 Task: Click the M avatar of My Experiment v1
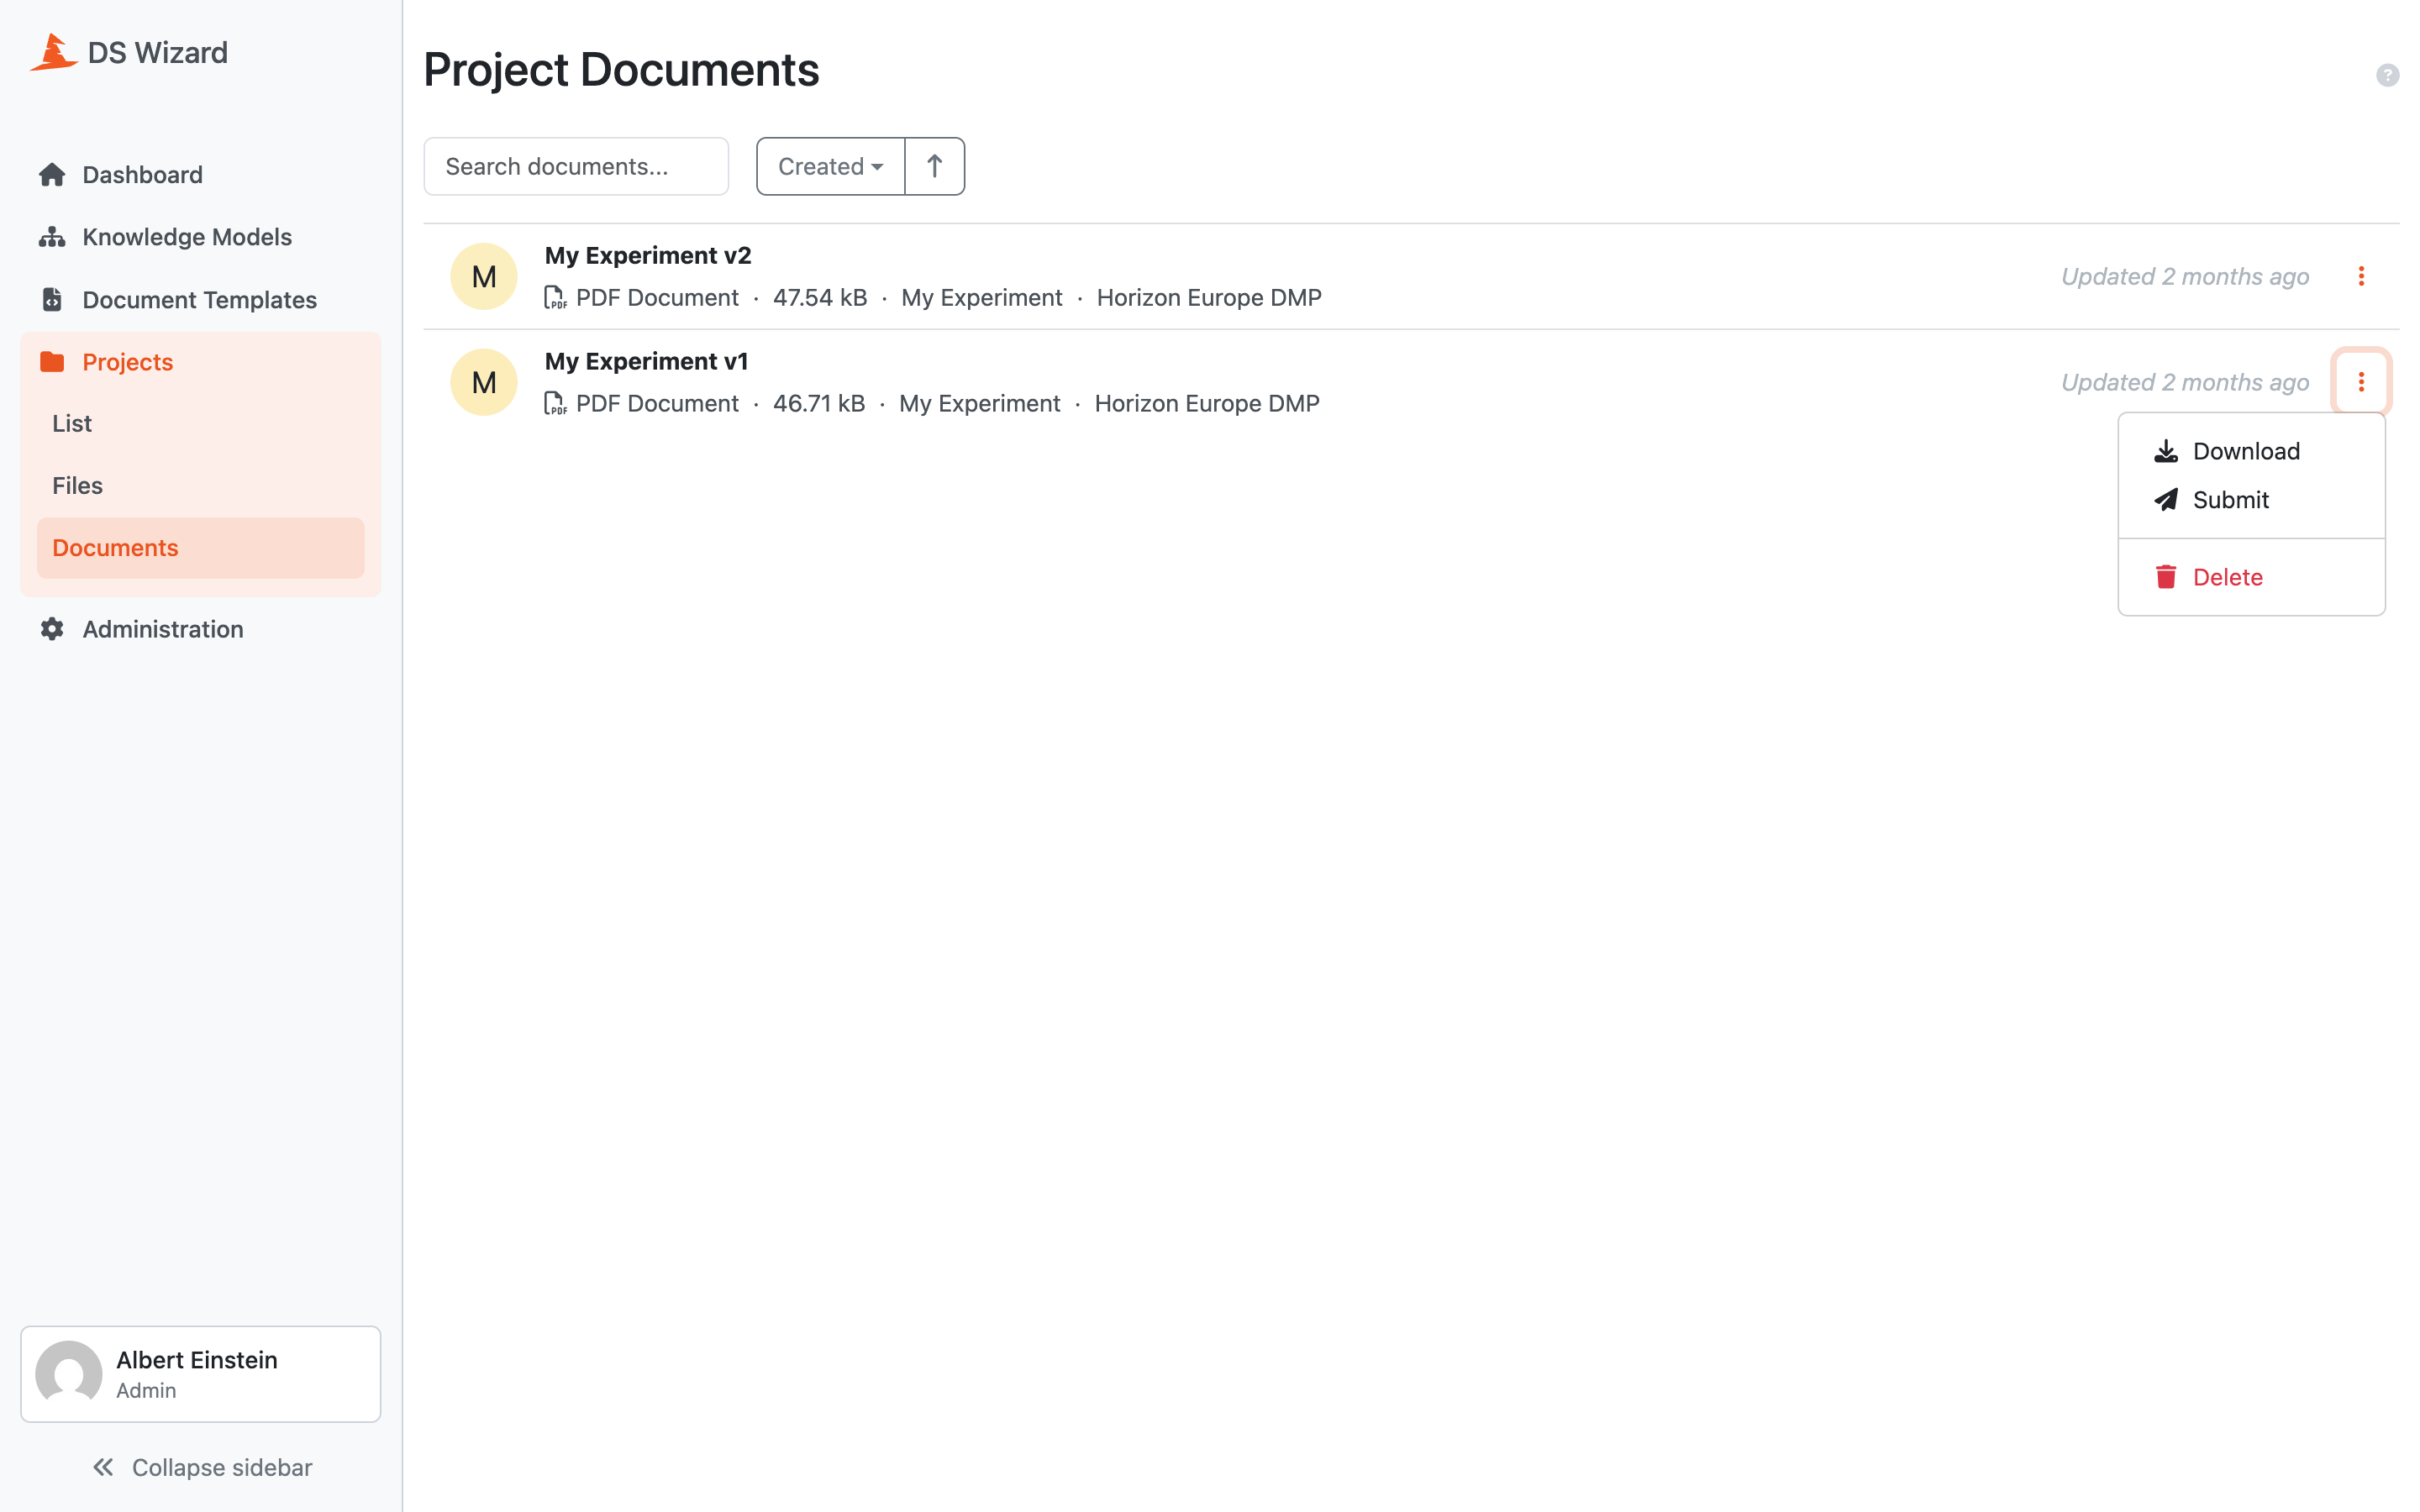(x=484, y=382)
